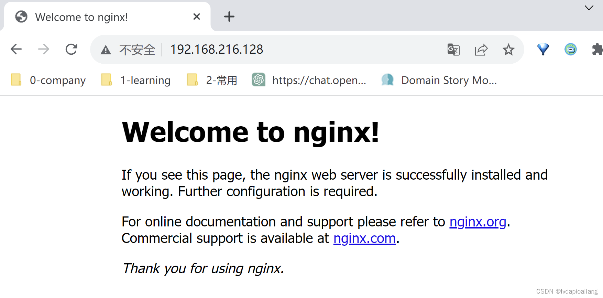Click the ChatGPT bookmark logo icon
This screenshot has width=603, height=298.
tap(259, 79)
